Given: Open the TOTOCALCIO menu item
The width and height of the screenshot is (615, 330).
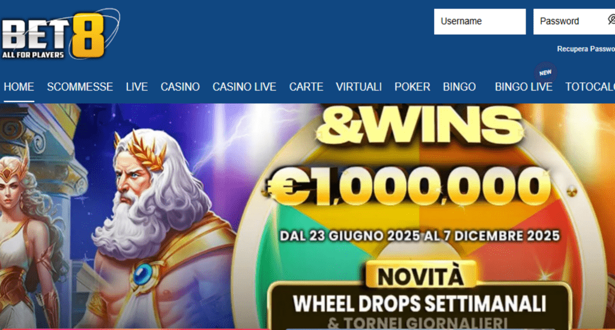Looking at the screenshot, I should coord(590,86).
